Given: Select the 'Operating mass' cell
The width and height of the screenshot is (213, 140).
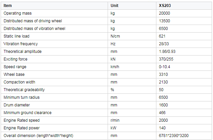Looking at the screenshot, I should 17,13.
